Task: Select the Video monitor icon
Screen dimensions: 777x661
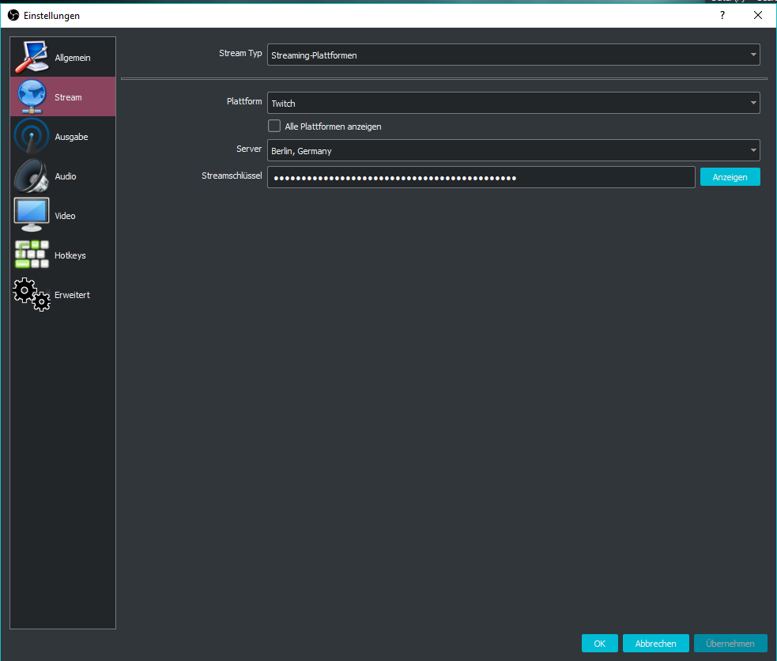Action: pyautogui.click(x=32, y=216)
